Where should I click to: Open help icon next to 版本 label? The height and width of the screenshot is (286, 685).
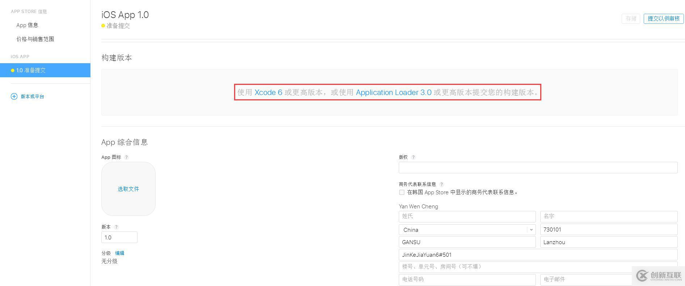click(x=116, y=227)
